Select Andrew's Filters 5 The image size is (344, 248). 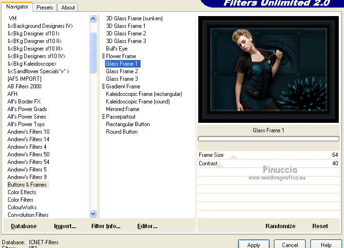click(27, 170)
